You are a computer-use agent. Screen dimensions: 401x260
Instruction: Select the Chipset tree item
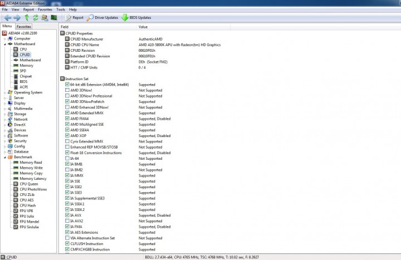click(23, 76)
